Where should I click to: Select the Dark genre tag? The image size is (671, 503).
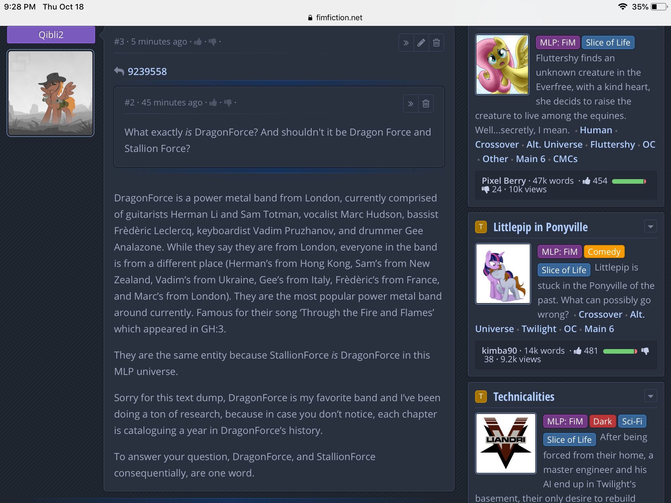pos(603,421)
